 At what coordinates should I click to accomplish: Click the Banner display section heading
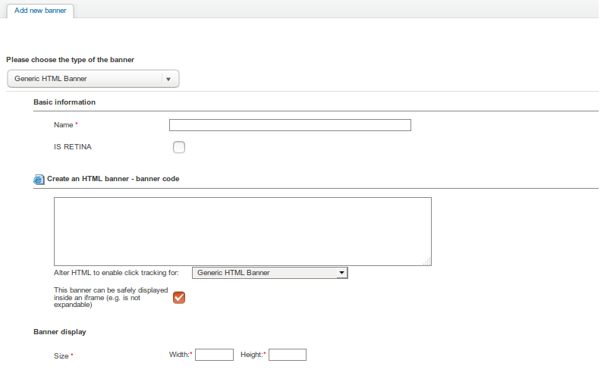pyautogui.click(x=60, y=331)
